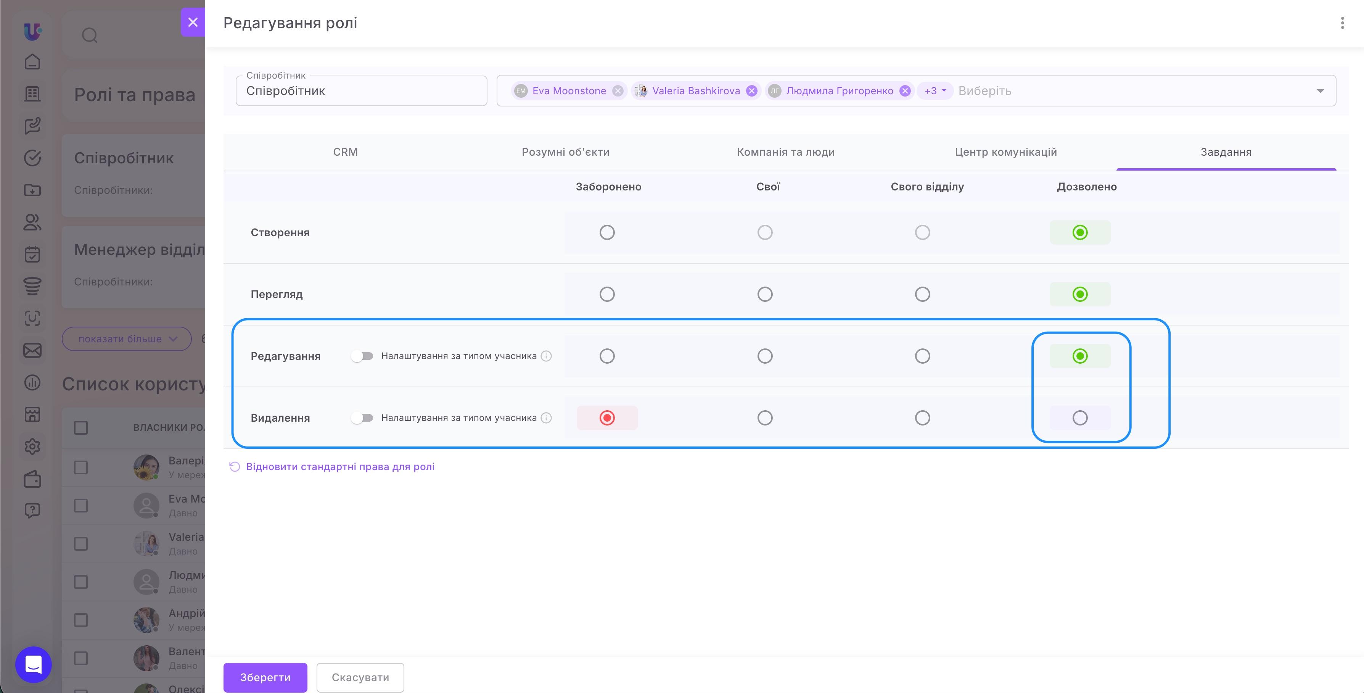Open the calendar sidebar icon

click(32, 254)
